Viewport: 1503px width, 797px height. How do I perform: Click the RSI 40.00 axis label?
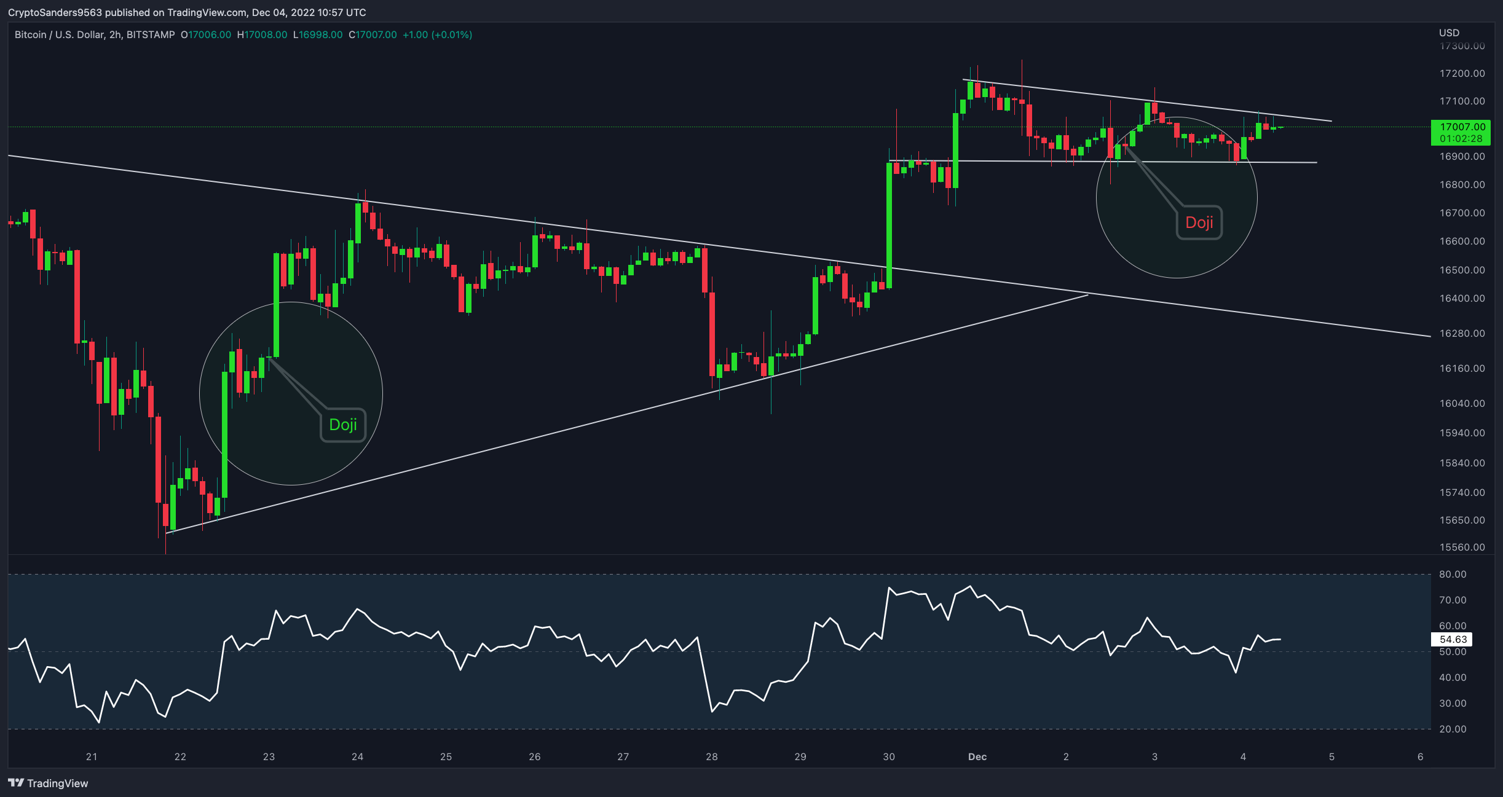coord(1453,677)
